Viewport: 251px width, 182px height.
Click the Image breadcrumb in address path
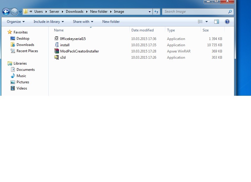(119, 12)
